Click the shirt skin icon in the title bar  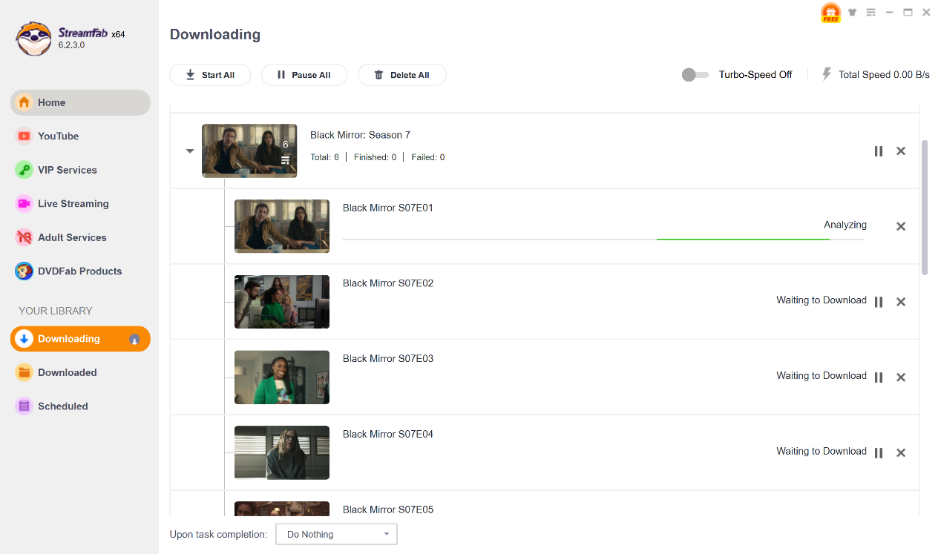point(853,13)
